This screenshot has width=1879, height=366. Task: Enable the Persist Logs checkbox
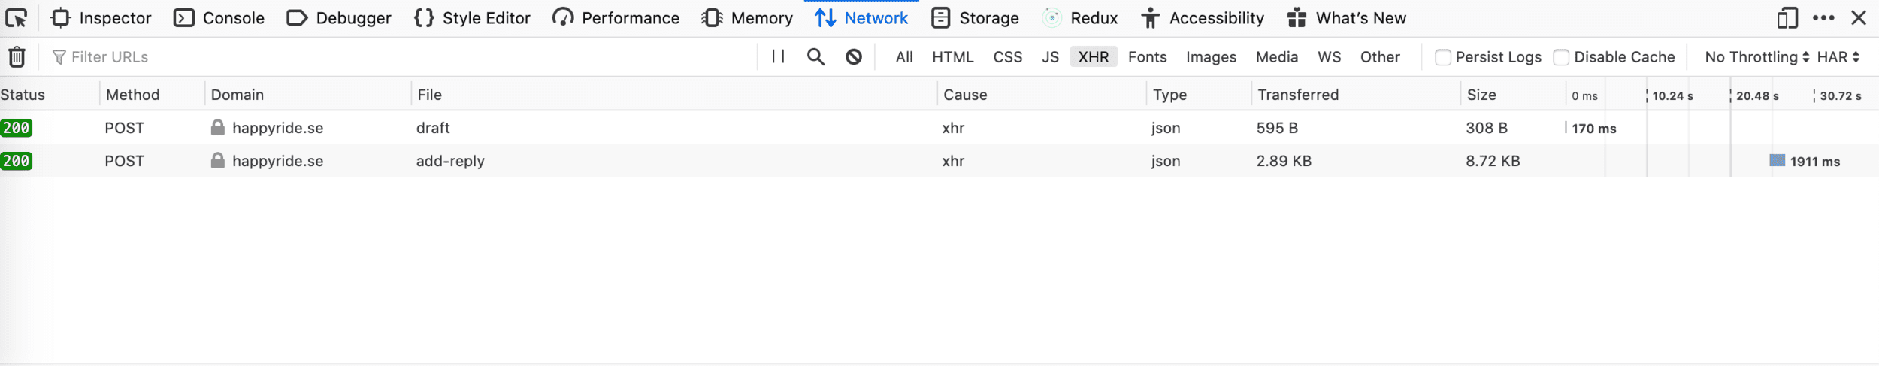coord(1442,57)
